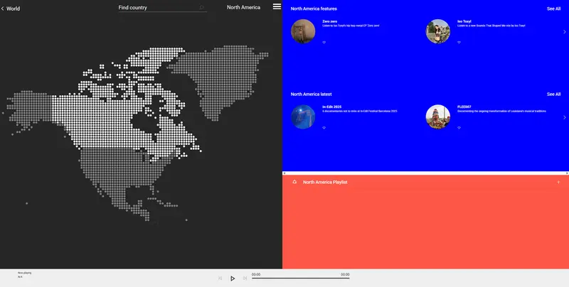See All North America latest
This screenshot has width=569, height=287.
pos(553,94)
